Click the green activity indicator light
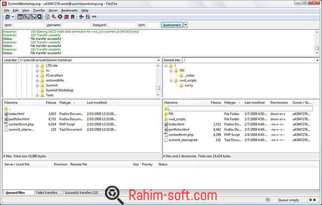This screenshot has width=322, height=205. click(x=310, y=200)
